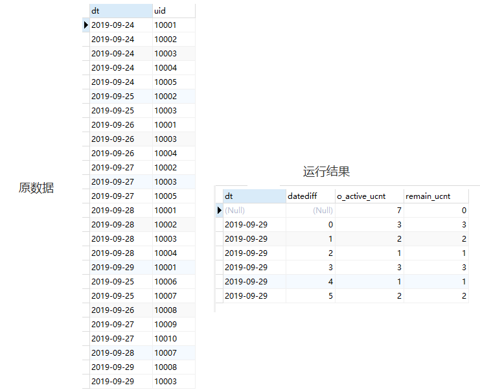Select the datediff cell with value 4
480x392 pixels.
point(310,281)
